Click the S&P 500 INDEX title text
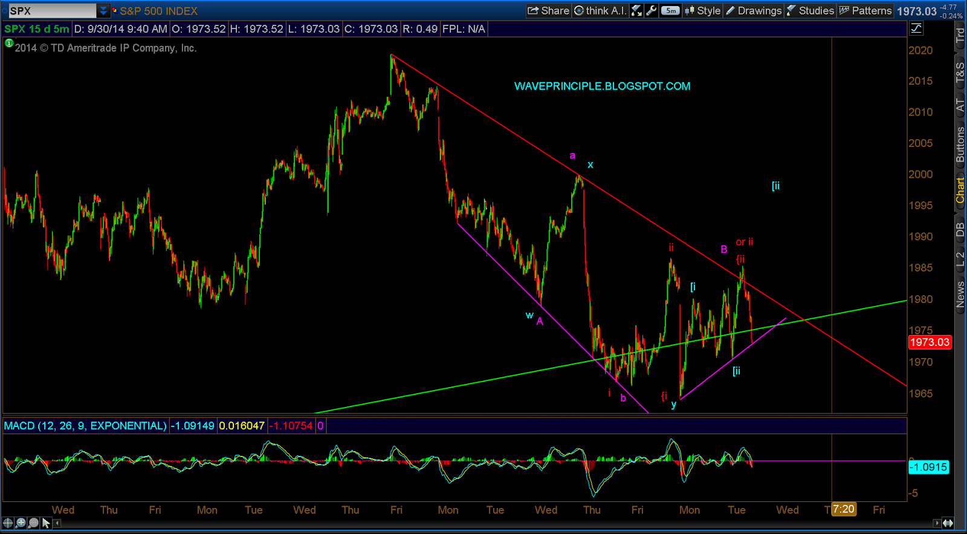The image size is (967, 534). (x=158, y=11)
